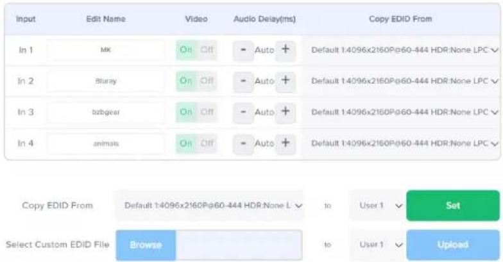Click the Audio Delay(ms) column header
503x262 pixels.
click(x=264, y=19)
